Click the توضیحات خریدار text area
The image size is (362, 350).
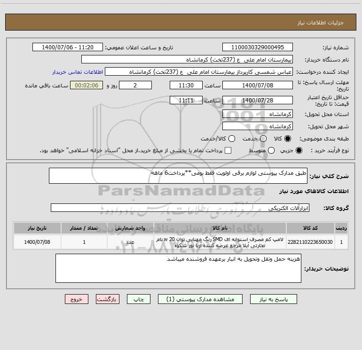[178, 268]
